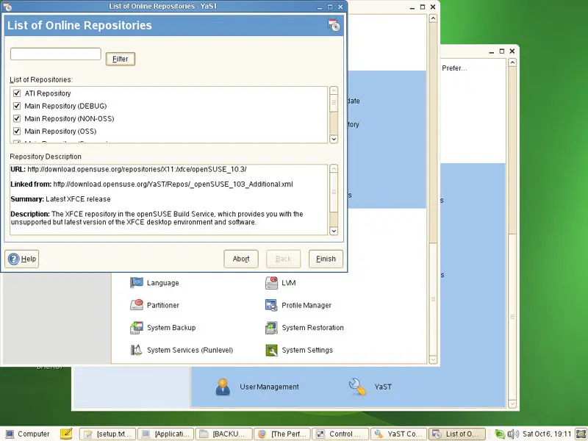
Task: Select the List of O... taskbar button
Action: point(457,434)
